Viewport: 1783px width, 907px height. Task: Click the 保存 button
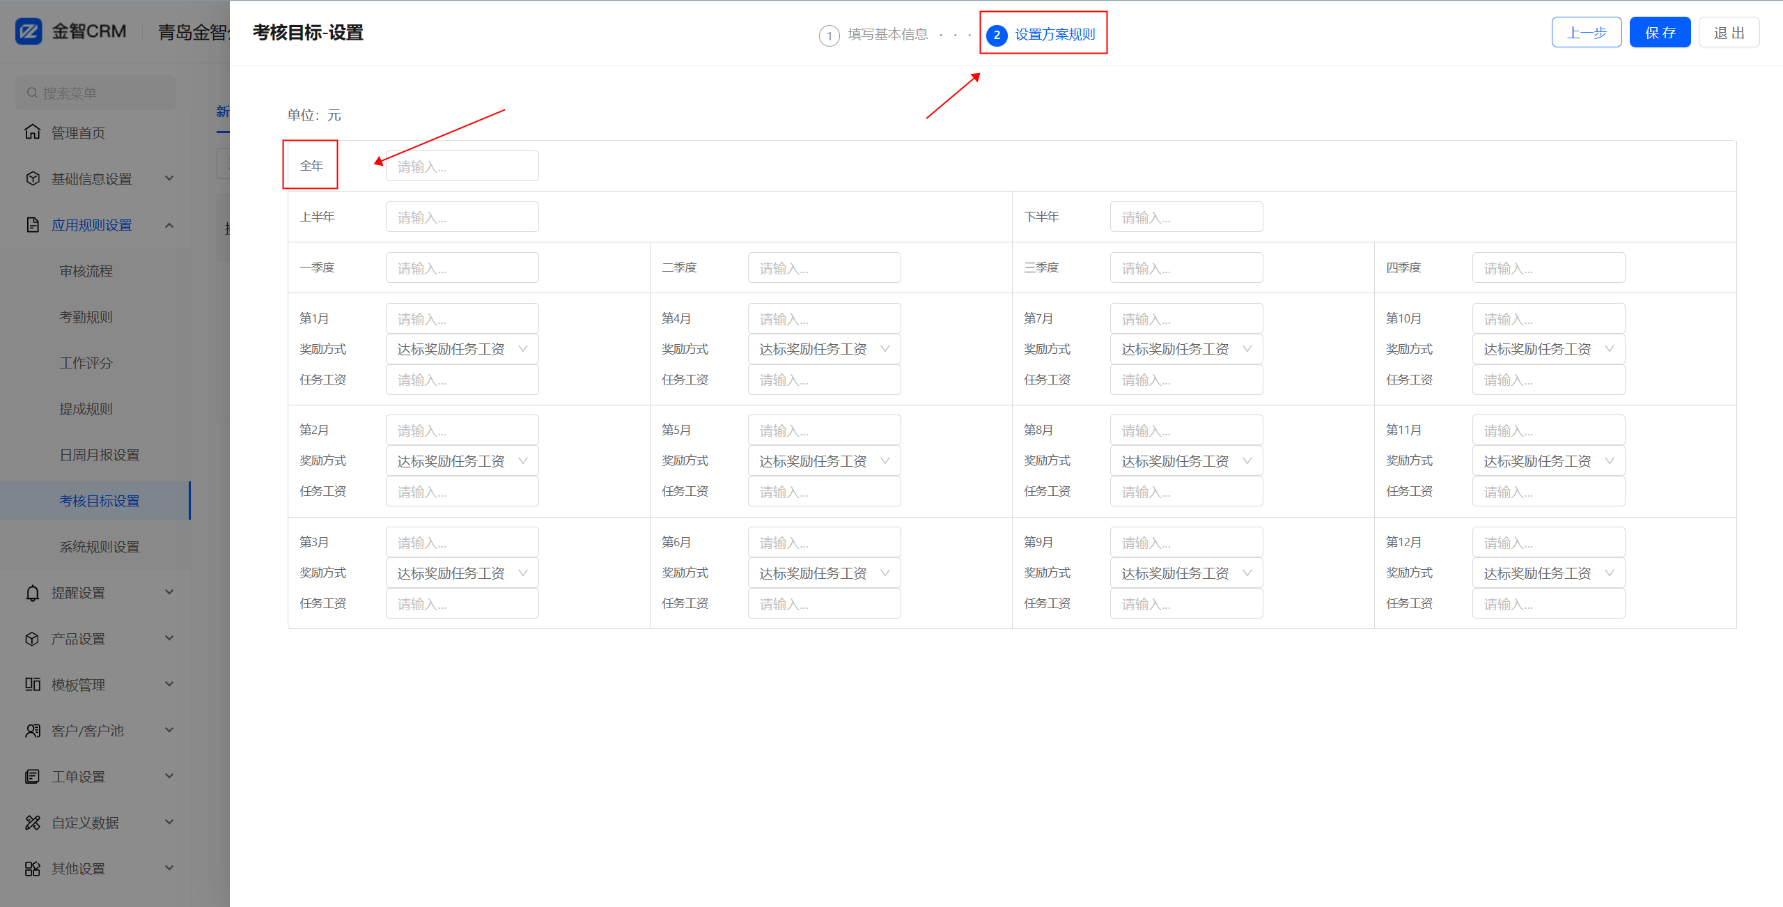[1660, 33]
